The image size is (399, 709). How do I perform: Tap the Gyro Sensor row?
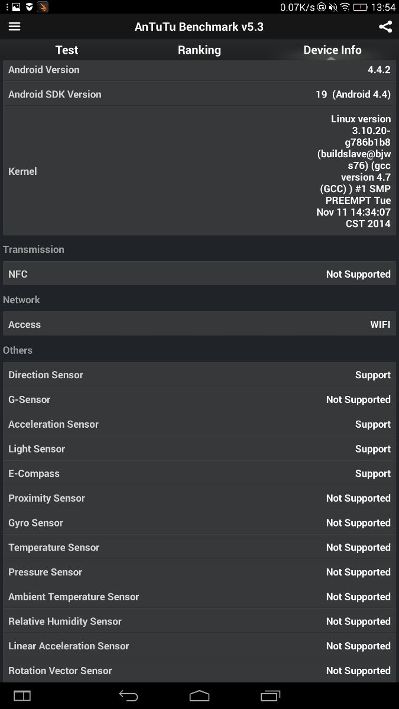[x=199, y=523]
